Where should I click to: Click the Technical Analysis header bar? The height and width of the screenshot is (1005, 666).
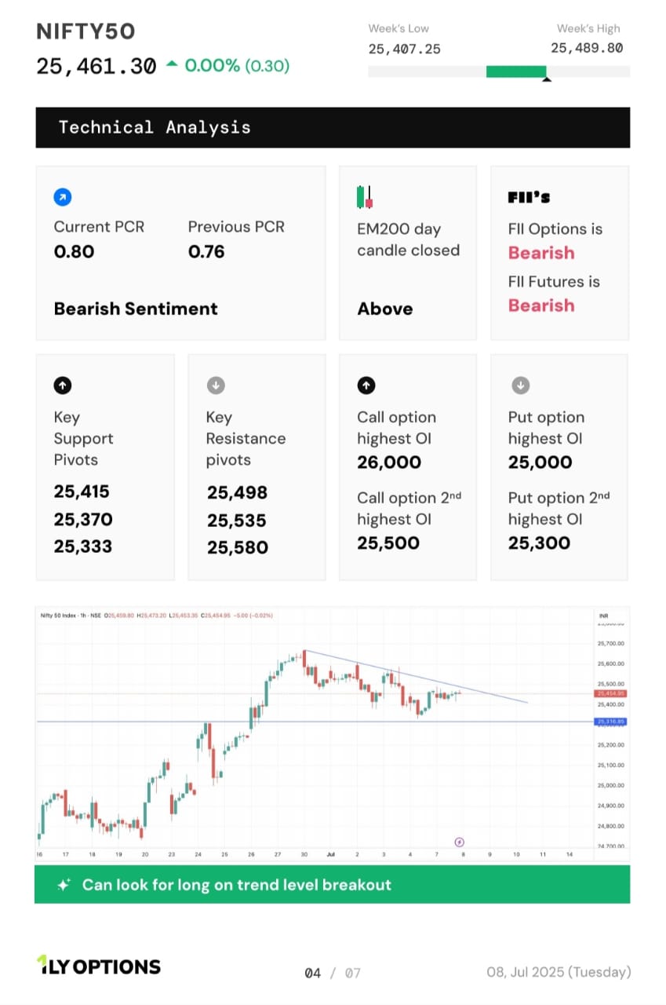pos(333,127)
